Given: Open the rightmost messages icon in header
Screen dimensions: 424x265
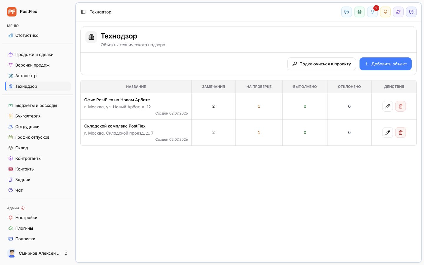Looking at the screenshot, I should (411, 12).
